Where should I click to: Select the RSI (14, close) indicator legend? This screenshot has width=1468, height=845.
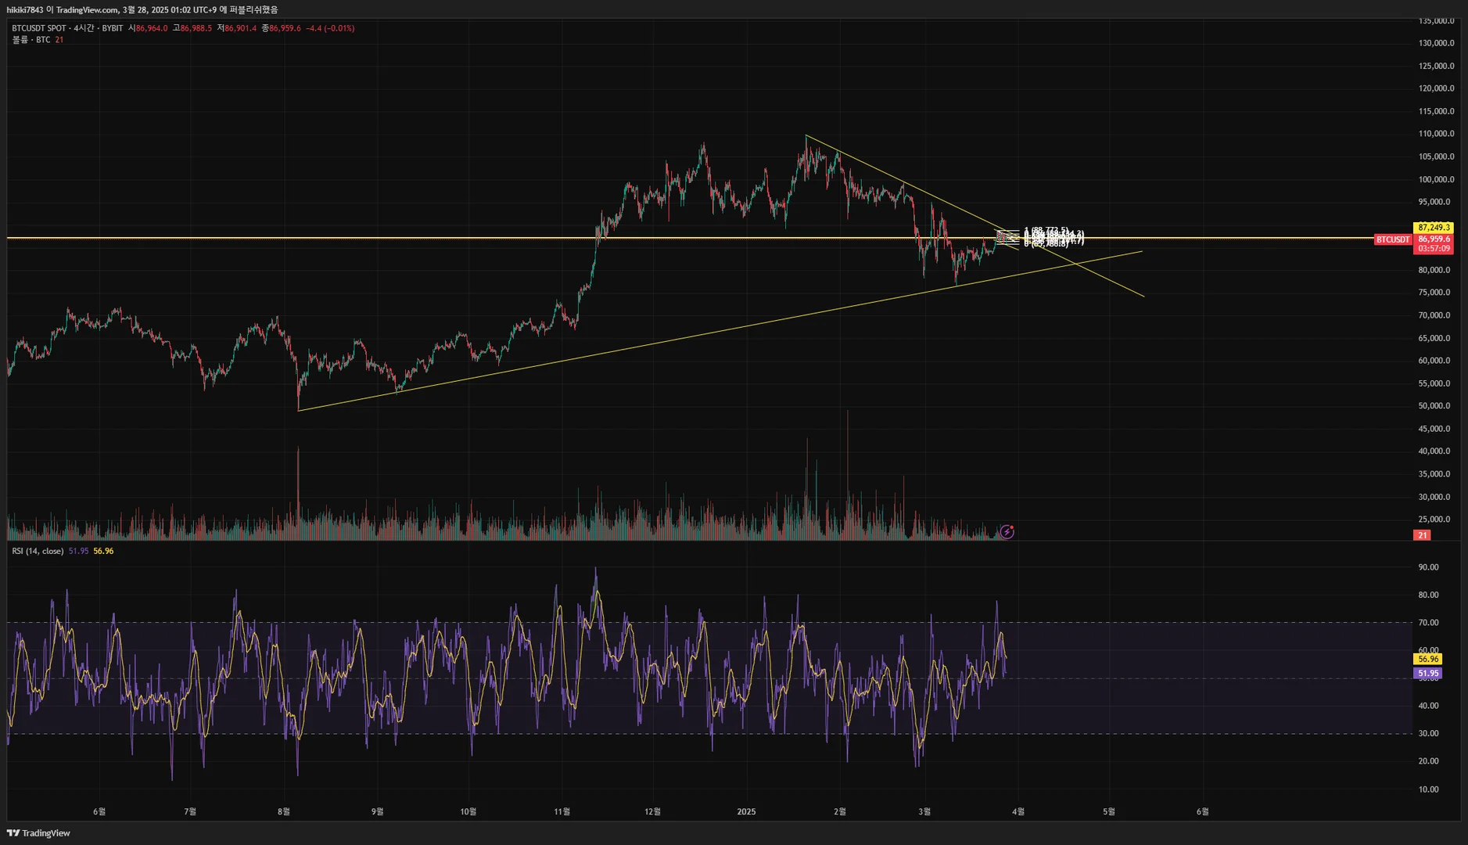pos(38,552)
